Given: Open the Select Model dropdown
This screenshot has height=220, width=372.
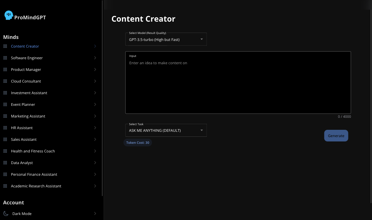Looking at the screenshot, I should [166, 40].
